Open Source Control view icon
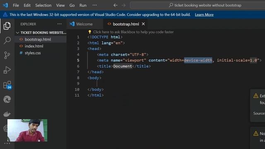The width and height of the screenshot is (265, 149). tap(7, 55)
